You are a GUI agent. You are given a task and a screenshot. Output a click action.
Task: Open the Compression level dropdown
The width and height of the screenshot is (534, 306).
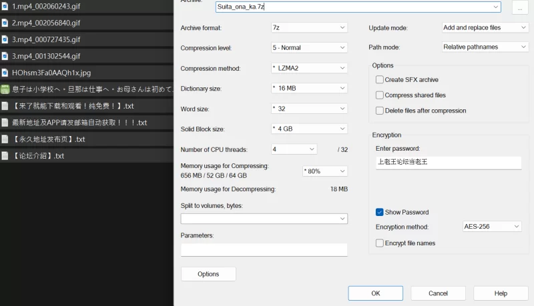pyautogui.click(x=309, y=47)
